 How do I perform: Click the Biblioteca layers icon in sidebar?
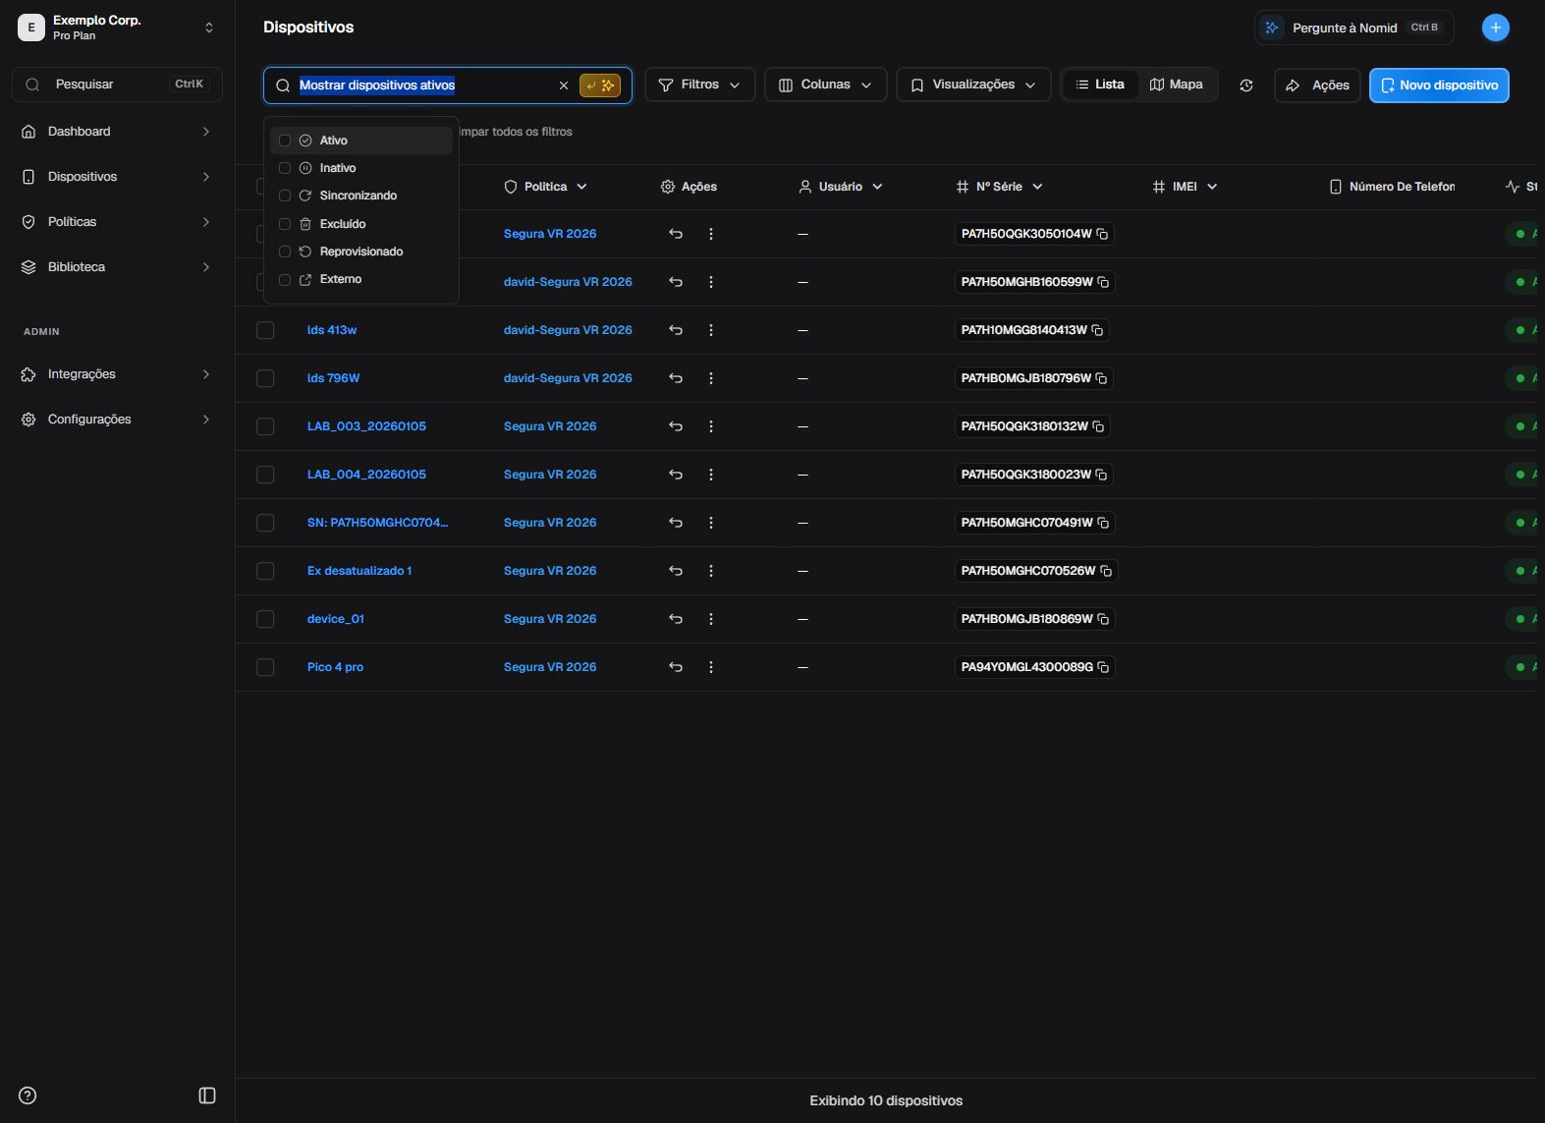click(28, 267)
